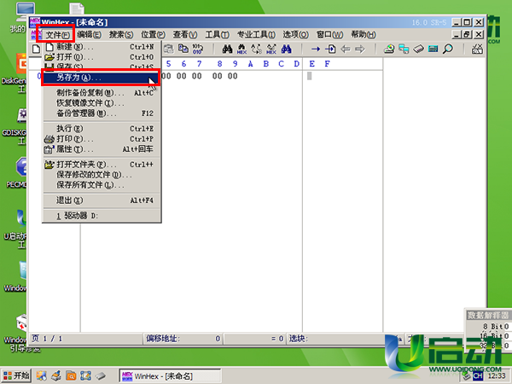Image resolution: width=512 pixels, height=384 pixels.
Task: Choose 属性(T)... menu entry
Action: pyautogui.click(x=102, y=149)
